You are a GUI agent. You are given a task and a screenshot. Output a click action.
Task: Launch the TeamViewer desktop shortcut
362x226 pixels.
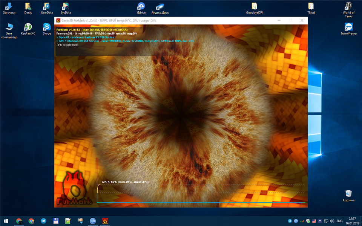click(348, 29)
